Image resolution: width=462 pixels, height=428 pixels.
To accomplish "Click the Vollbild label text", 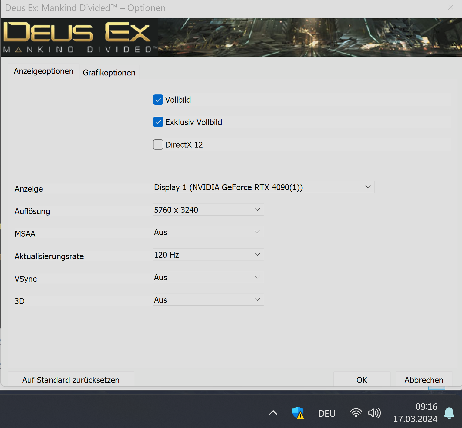I will pos(178,100).
